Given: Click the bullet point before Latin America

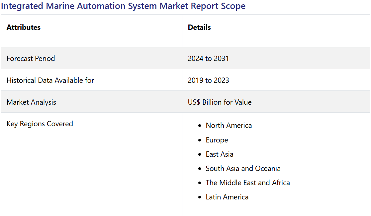Looking at the screenshot, I should (199, 197).
